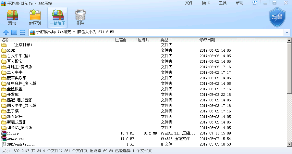292x154 pixels.
Task: Open the 工具 menu
Action: [x=223, y=3]
